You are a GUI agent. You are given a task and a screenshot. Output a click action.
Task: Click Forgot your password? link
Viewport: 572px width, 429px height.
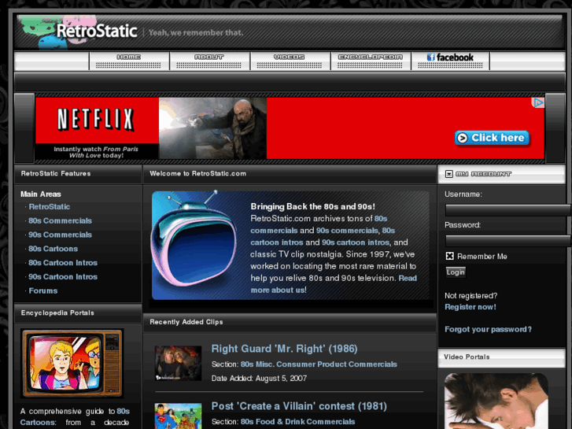[x=488, y=329]
